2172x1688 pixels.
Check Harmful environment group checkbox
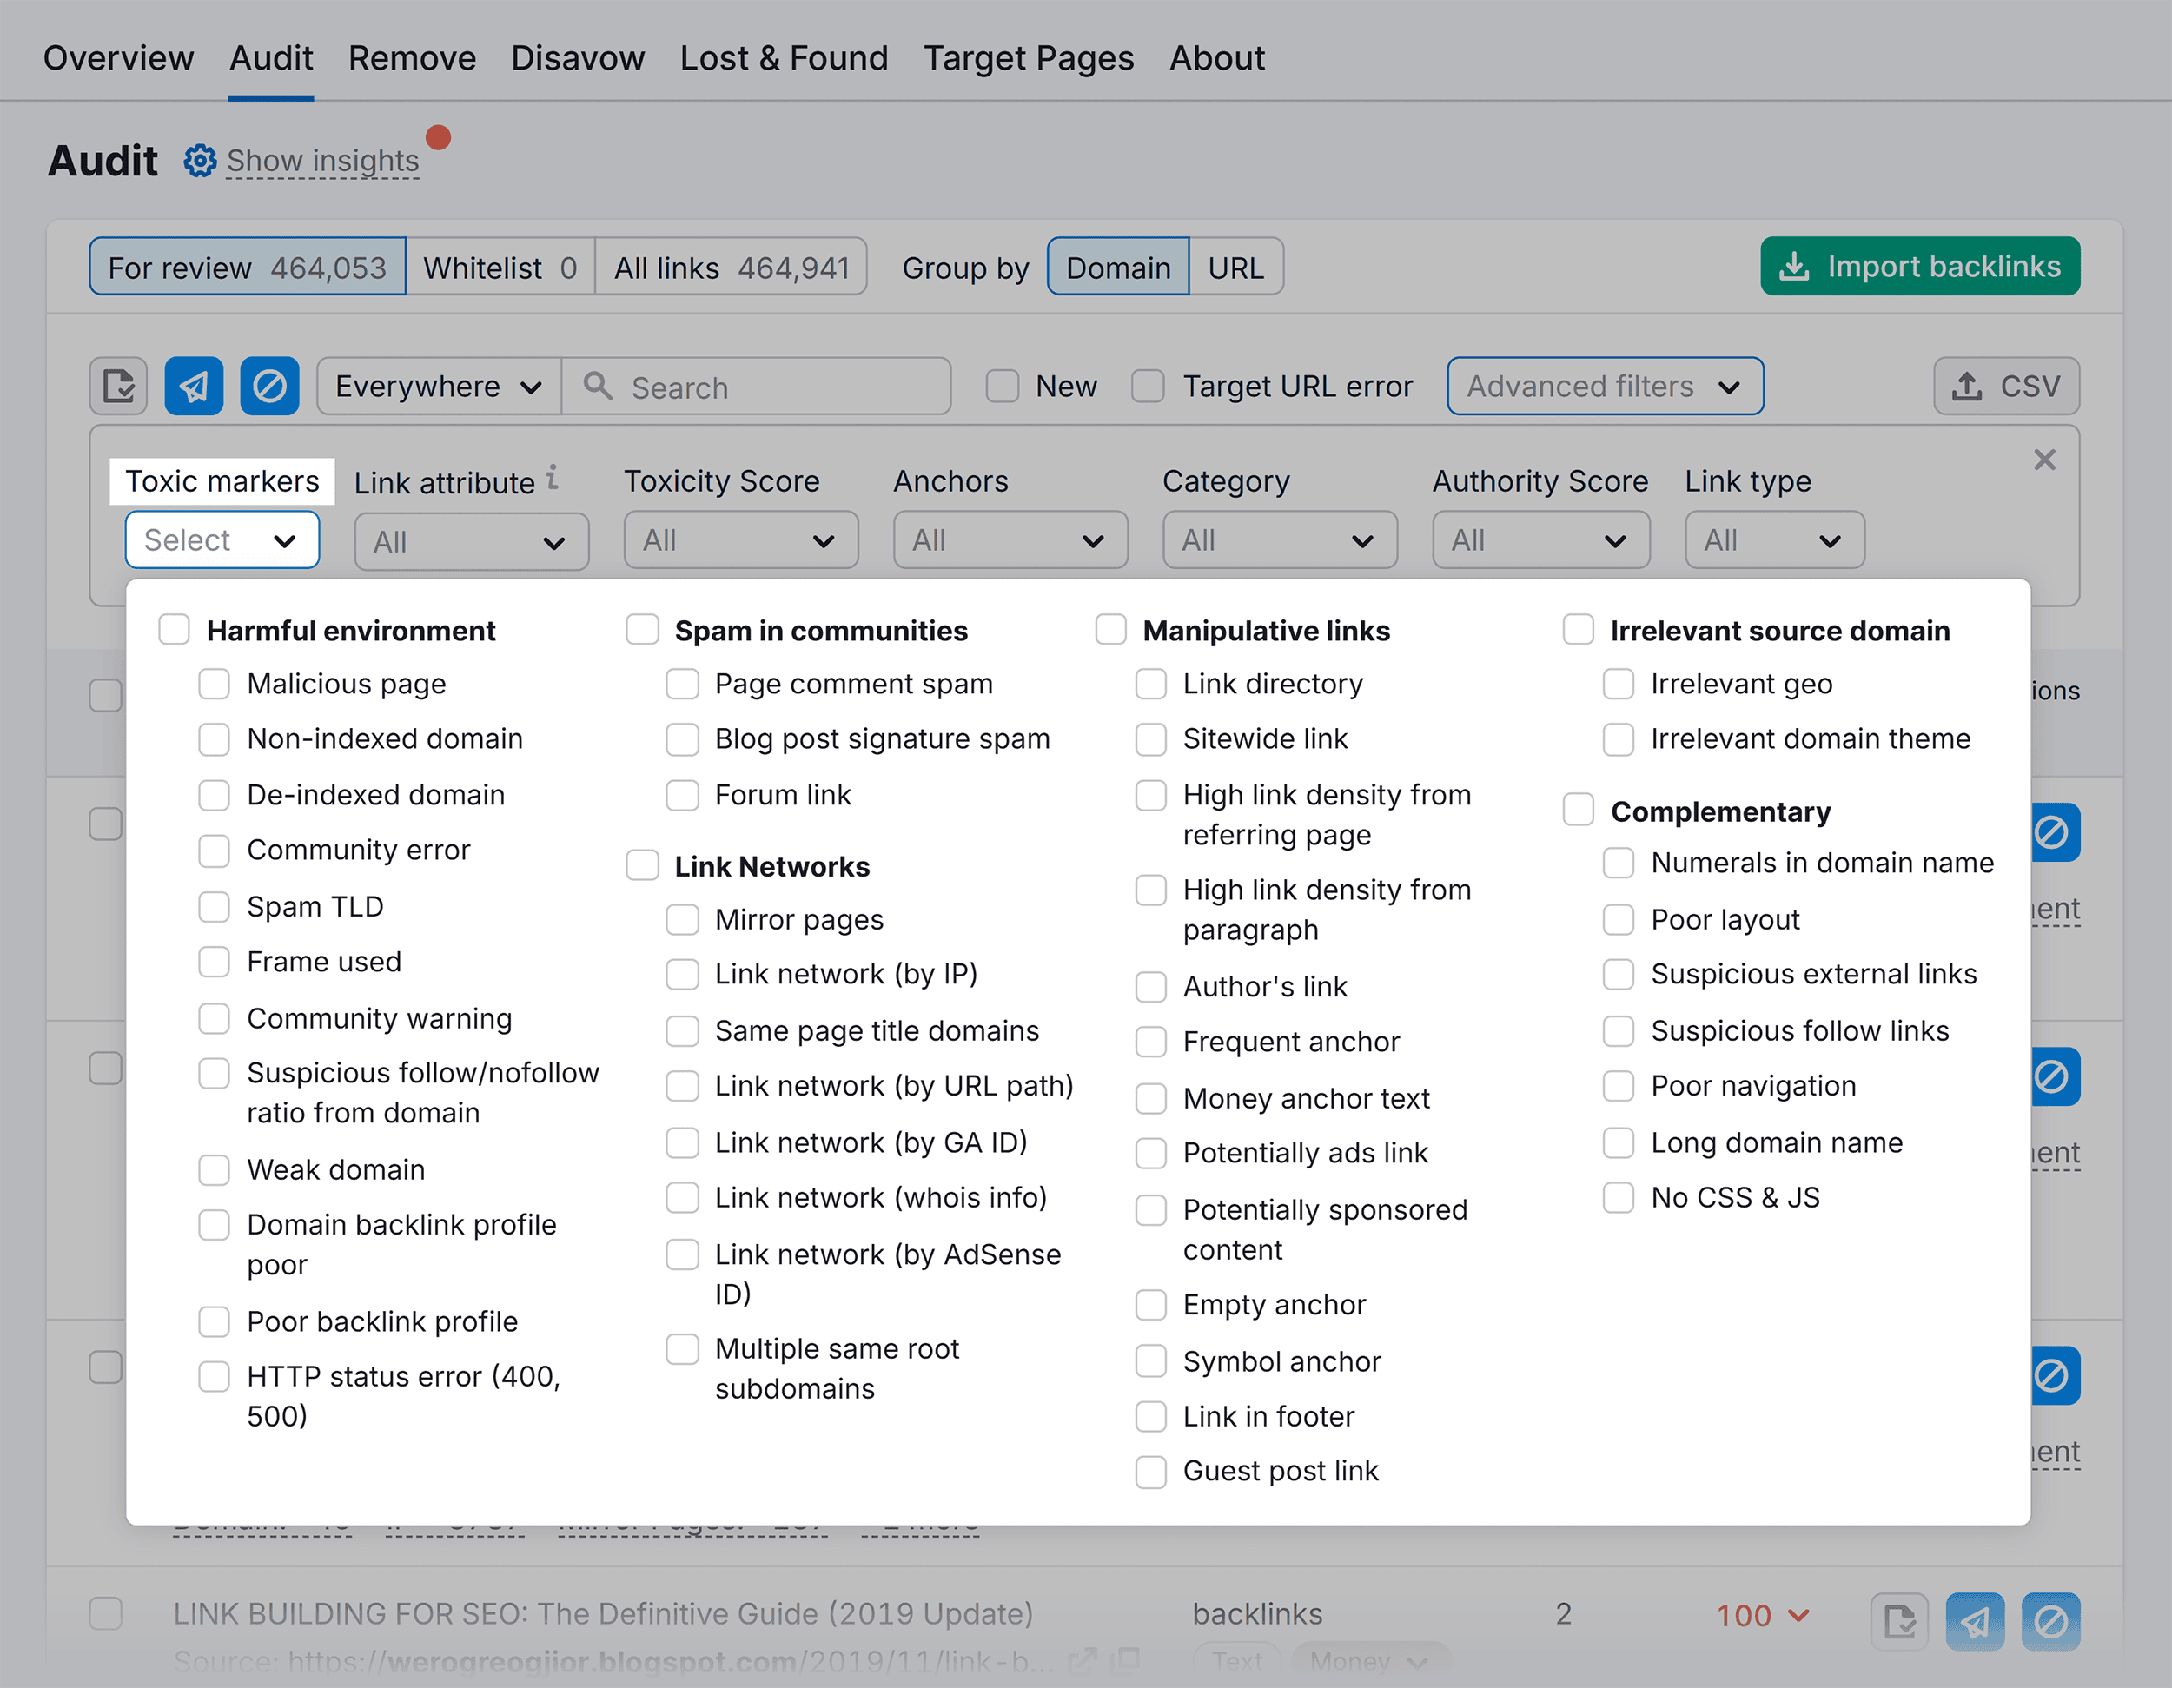click(174, 630)
